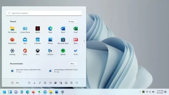Open the Calendar app
Screen dimensions: 169x95
[37, 41]
